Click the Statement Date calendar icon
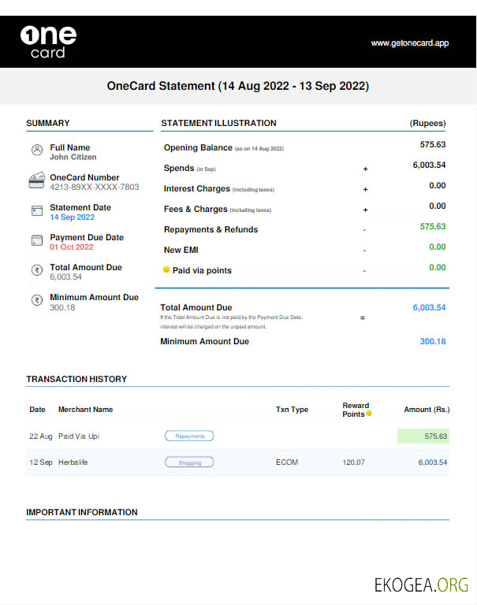This screenshot has width=477, height=605. point(36,210)
